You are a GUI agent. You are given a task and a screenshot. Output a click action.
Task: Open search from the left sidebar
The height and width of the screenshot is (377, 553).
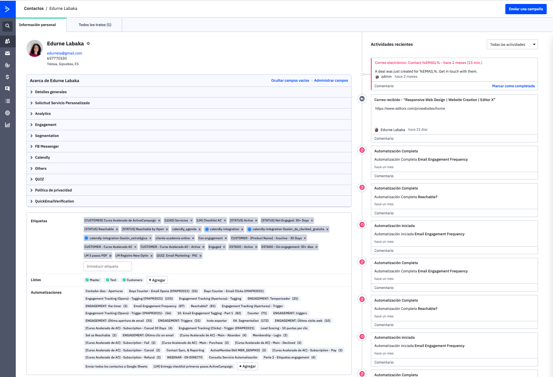[x=7, y=26]
